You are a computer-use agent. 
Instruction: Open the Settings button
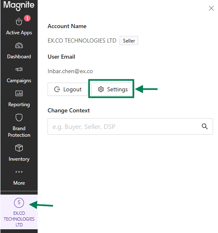click(113, 89)
